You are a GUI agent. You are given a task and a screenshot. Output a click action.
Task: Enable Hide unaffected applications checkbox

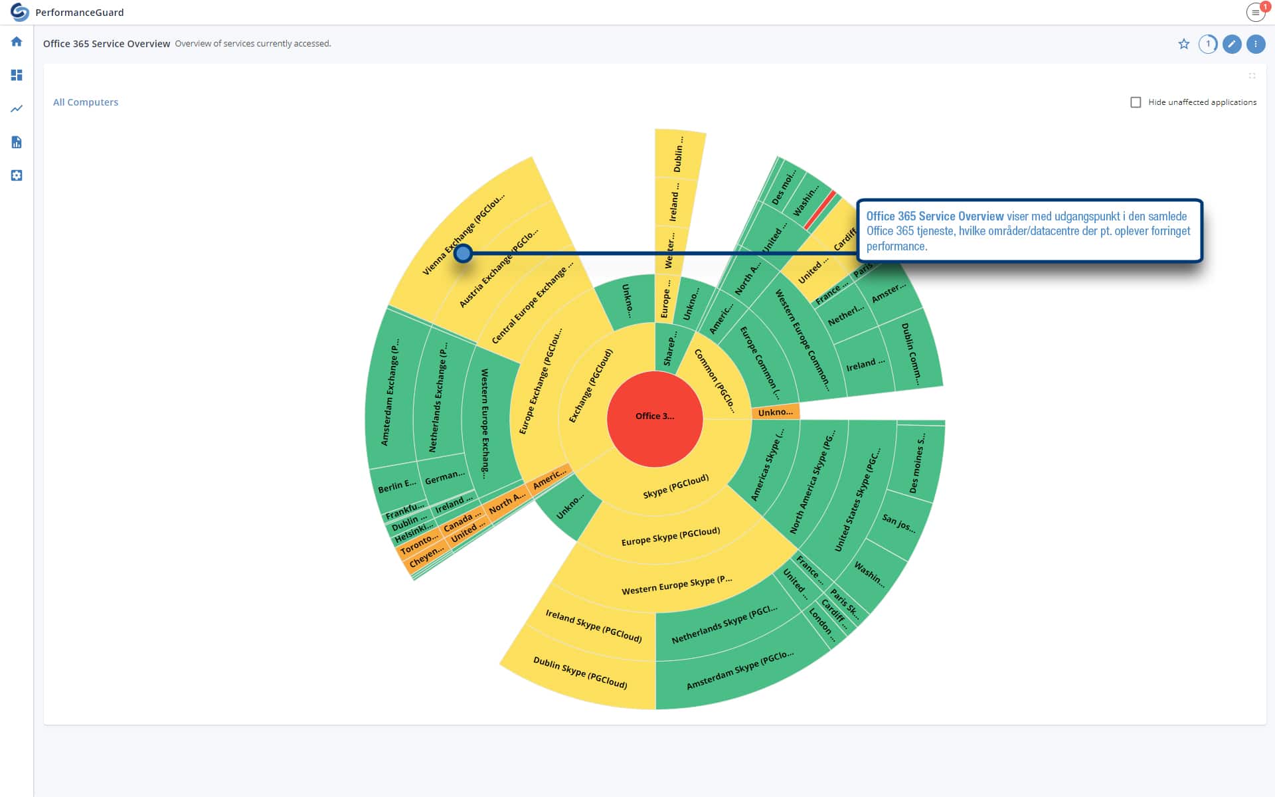(x=1136, y=102)
